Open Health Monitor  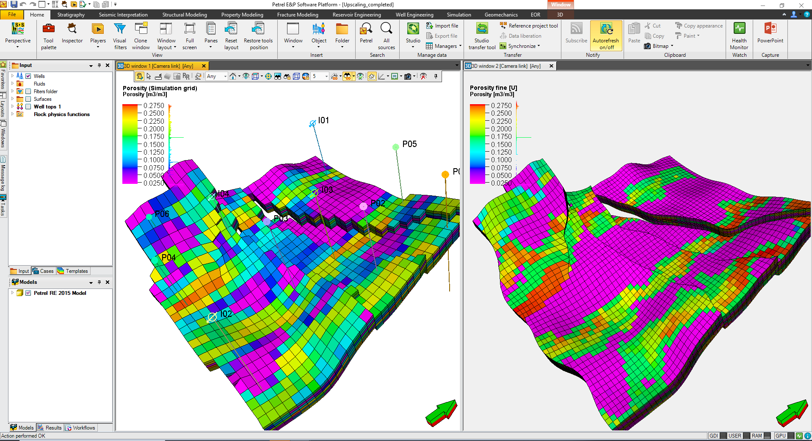[x=739, y=36]
